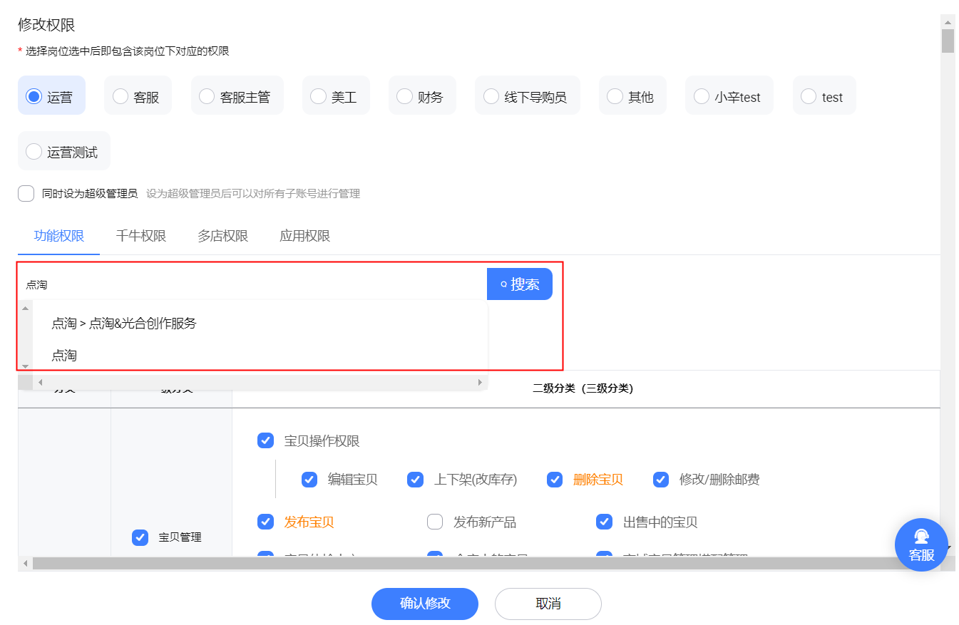959x625 pixels.
Task: Open the 应用权限 tab
Action: click(x=304, y=236)
